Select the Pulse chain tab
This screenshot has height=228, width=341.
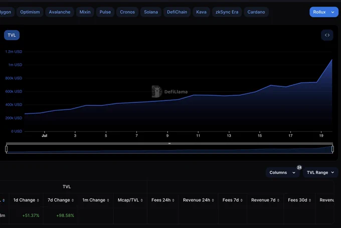click(105, 12)
